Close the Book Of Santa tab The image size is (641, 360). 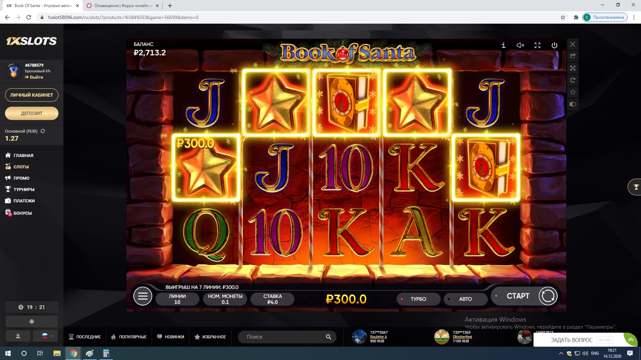[x=77, y=6]
